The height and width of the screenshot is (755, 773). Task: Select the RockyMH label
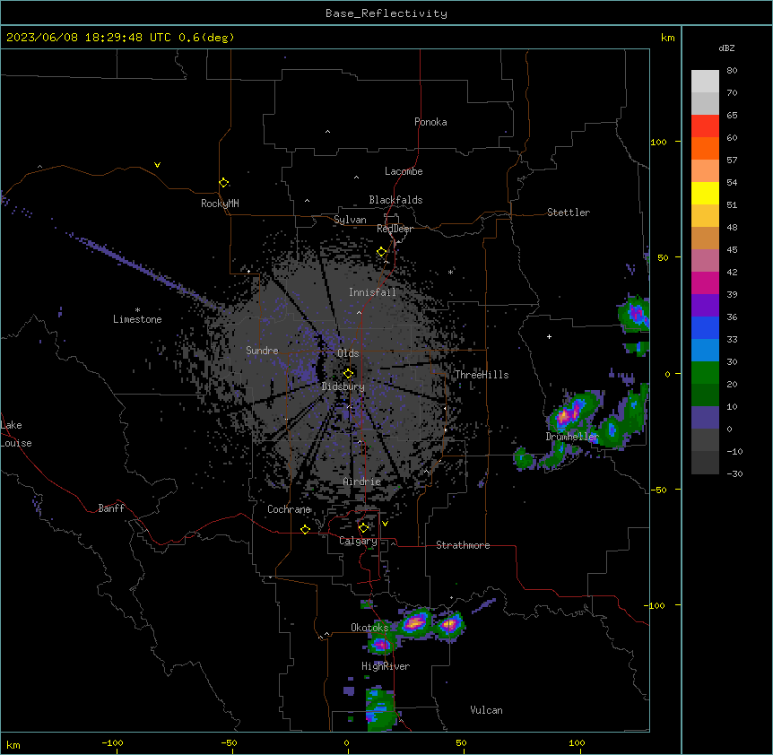point(220,203)
